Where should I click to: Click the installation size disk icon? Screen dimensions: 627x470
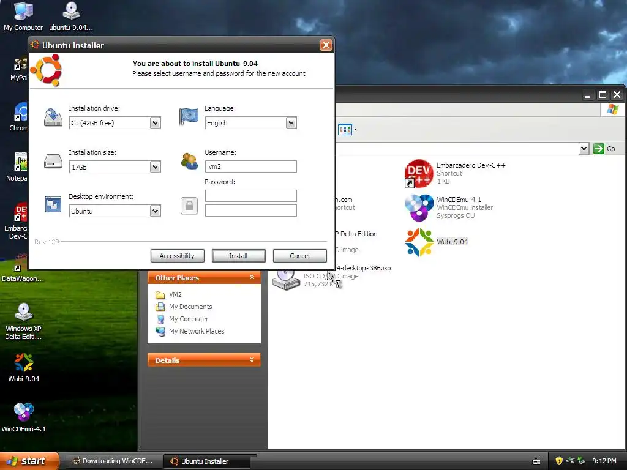click(x=53, y=162)
